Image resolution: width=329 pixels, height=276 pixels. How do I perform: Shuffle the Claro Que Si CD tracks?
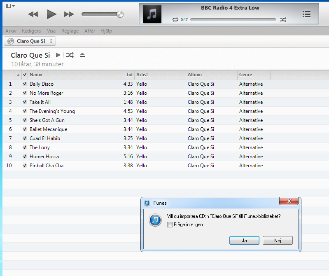tap(70, 55)
